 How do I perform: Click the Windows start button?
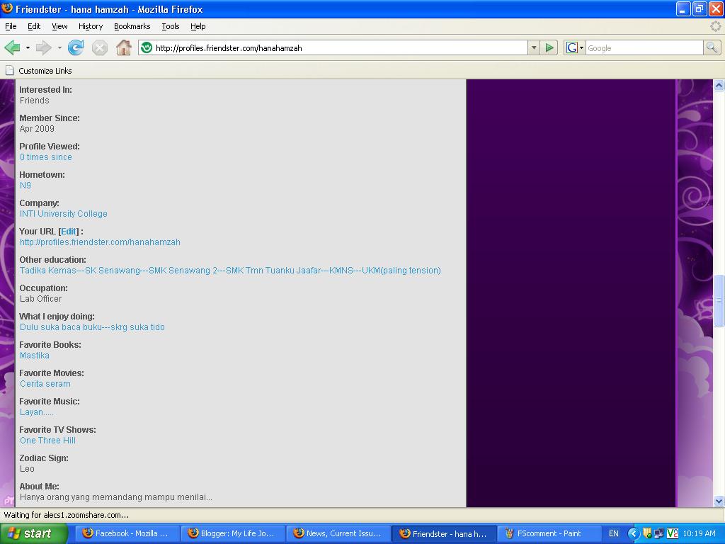pyautogui.click(x=33, y=534)
